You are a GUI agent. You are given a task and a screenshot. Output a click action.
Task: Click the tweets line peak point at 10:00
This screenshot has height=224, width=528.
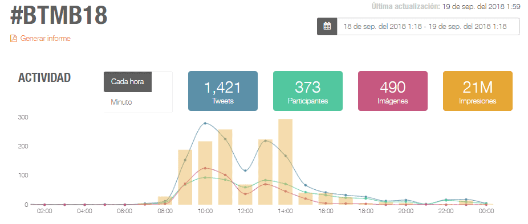point(205,123)
